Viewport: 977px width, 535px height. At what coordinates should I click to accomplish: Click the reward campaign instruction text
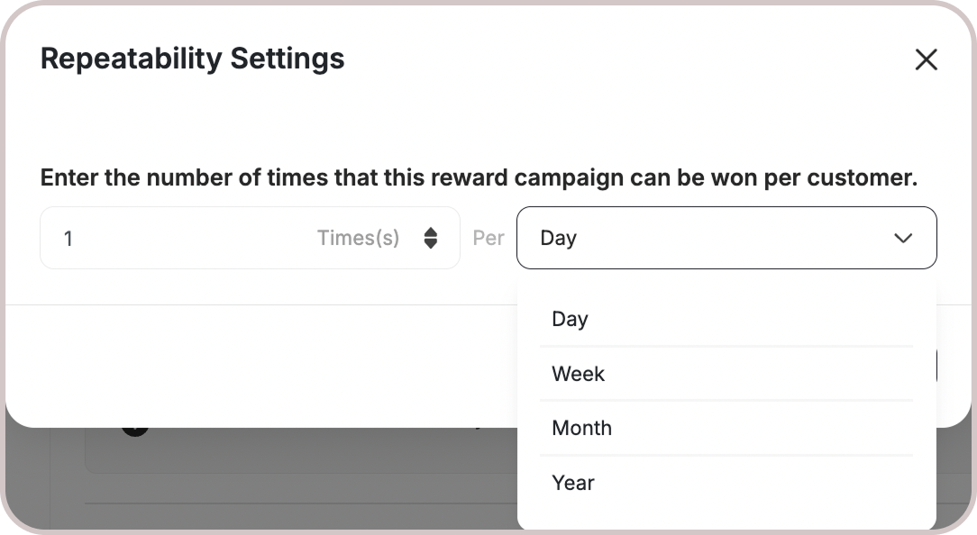click(479, 177)
